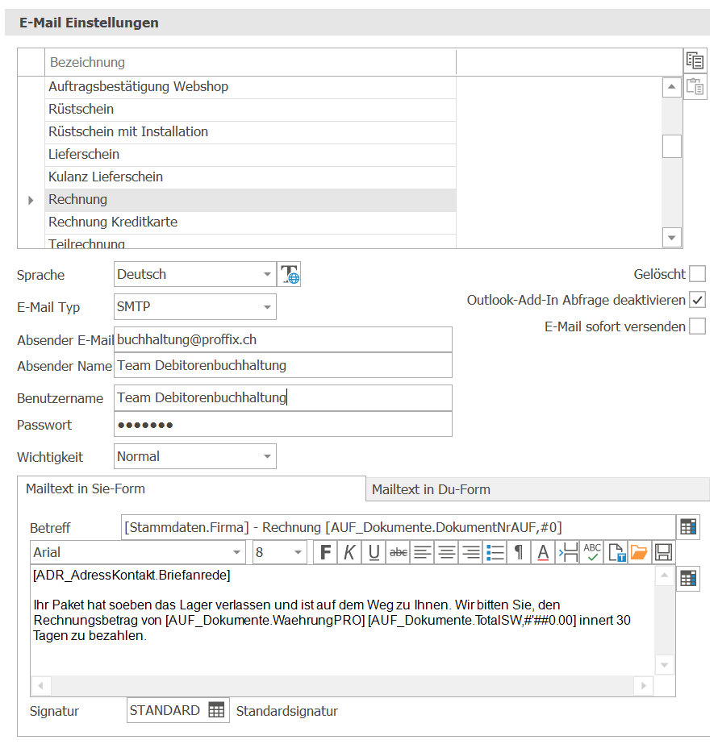Image resolution: width=718 pixels, height=744 pixels.
Task: Click the paste clipboard icon at top right
Action: tap(695, 87)
